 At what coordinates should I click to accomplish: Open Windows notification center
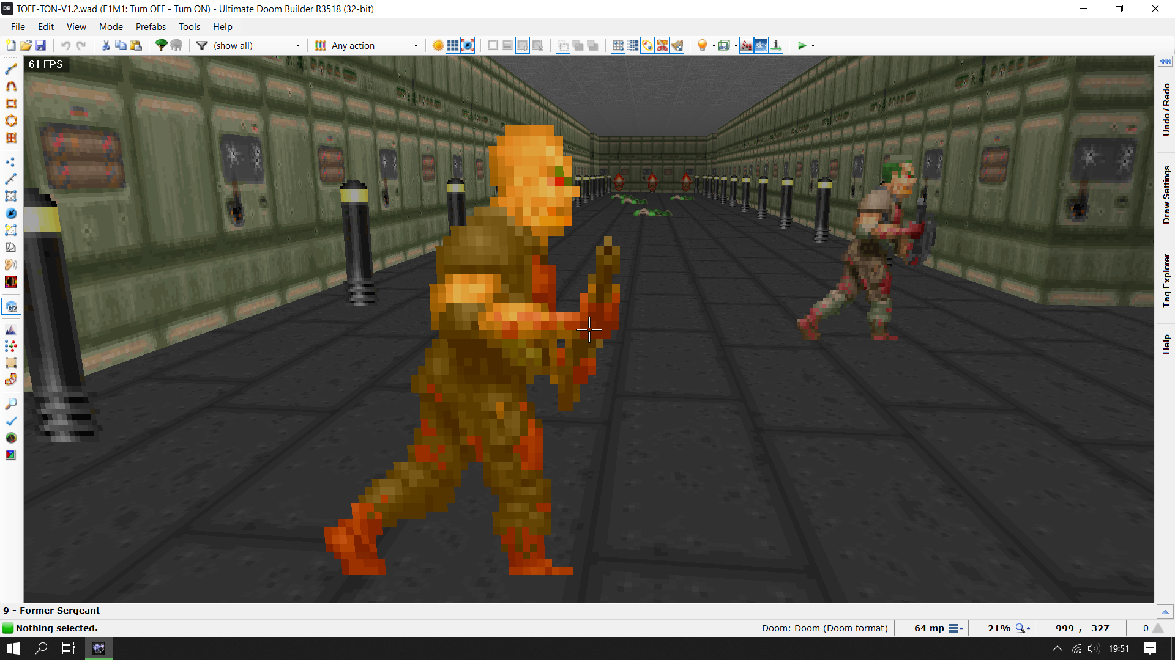1150,648
